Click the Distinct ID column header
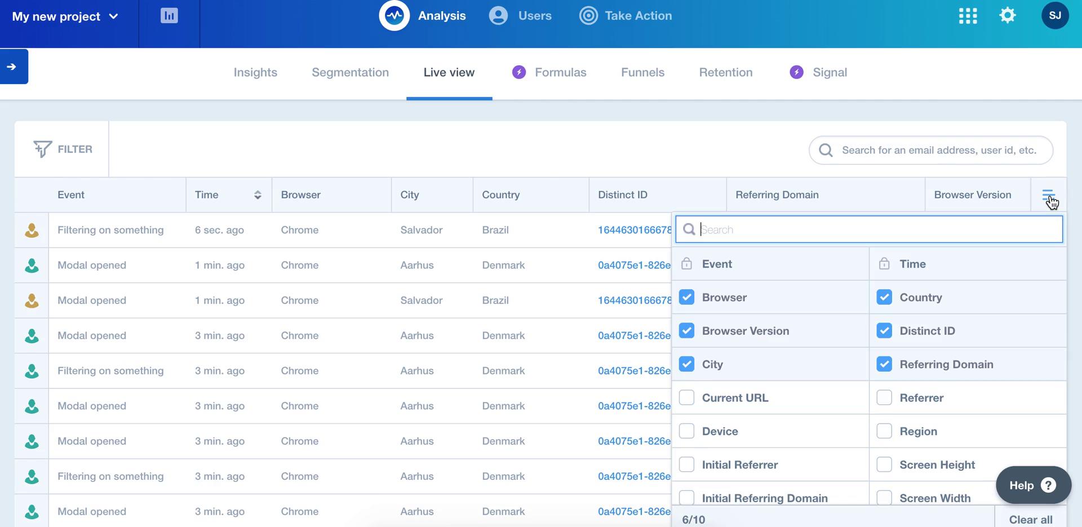 pos(623,195)
